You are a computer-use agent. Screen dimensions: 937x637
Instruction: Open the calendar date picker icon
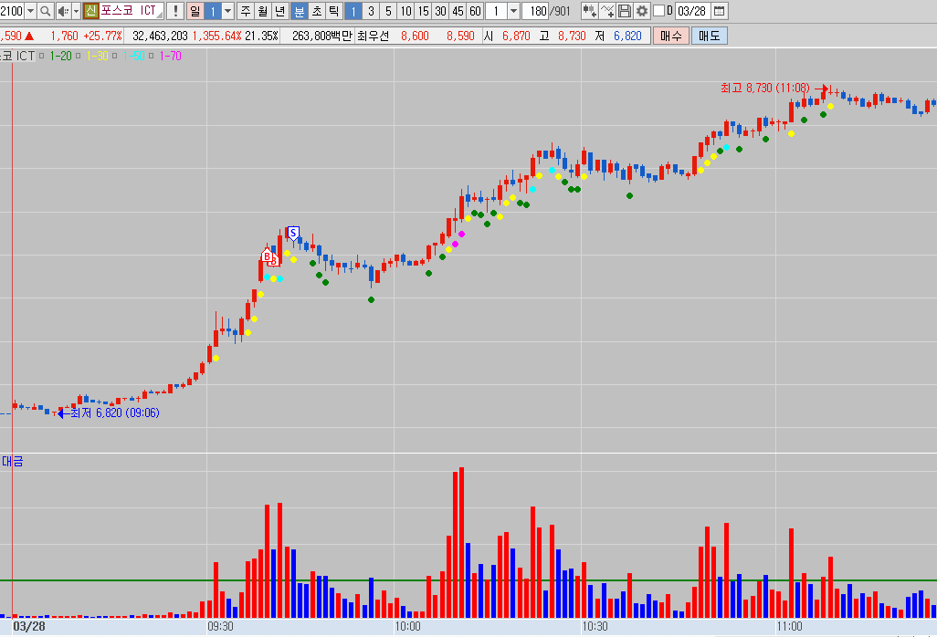click(x=719, y=11)
